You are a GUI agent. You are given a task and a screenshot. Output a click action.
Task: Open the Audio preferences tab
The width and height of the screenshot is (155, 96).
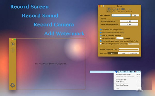click(x=118, y=10)
